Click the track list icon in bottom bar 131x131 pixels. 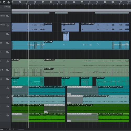pos(10,129)
